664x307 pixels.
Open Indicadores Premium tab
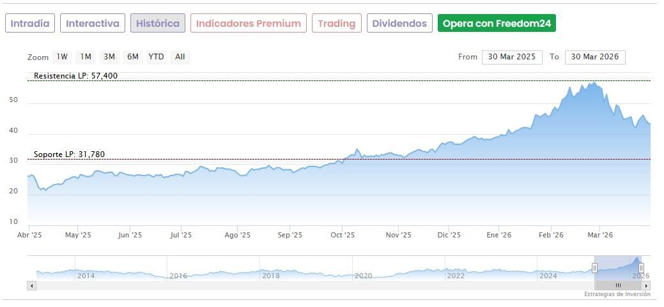[248, 24]
